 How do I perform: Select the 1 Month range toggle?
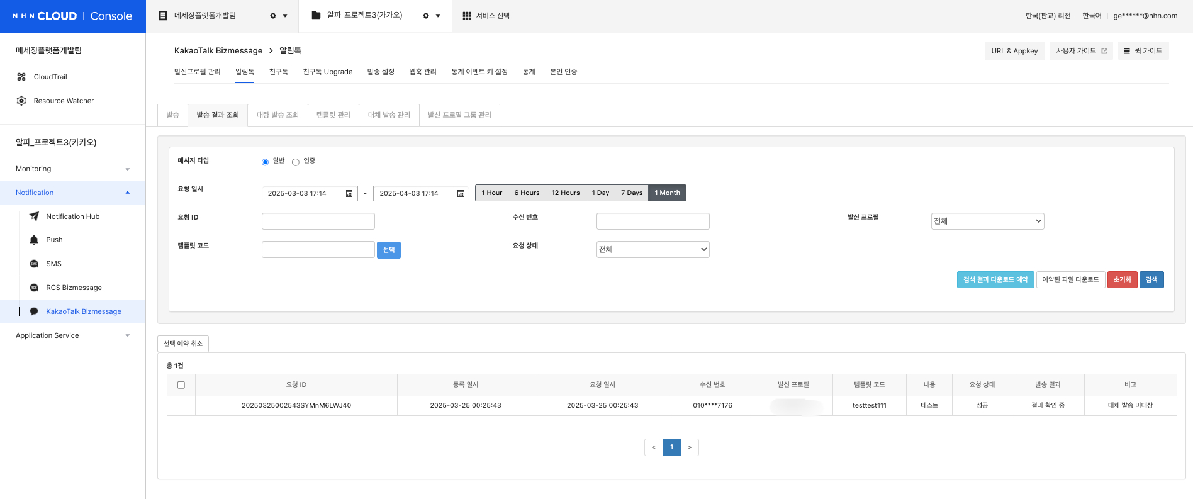click(x=667, y=193)
